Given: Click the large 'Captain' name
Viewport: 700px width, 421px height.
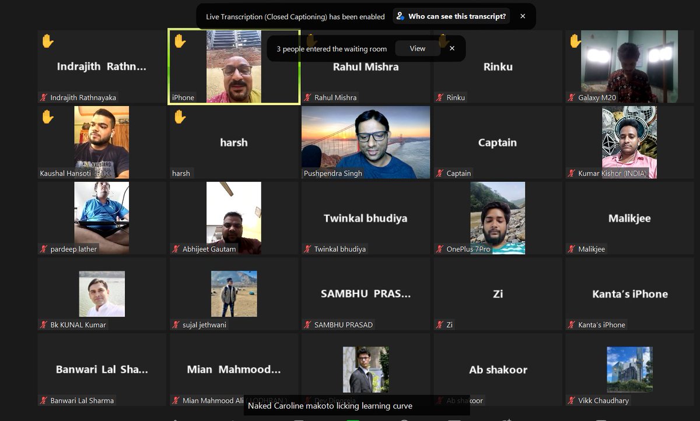Looking at the screenshot, I should [x=498, y=142].
